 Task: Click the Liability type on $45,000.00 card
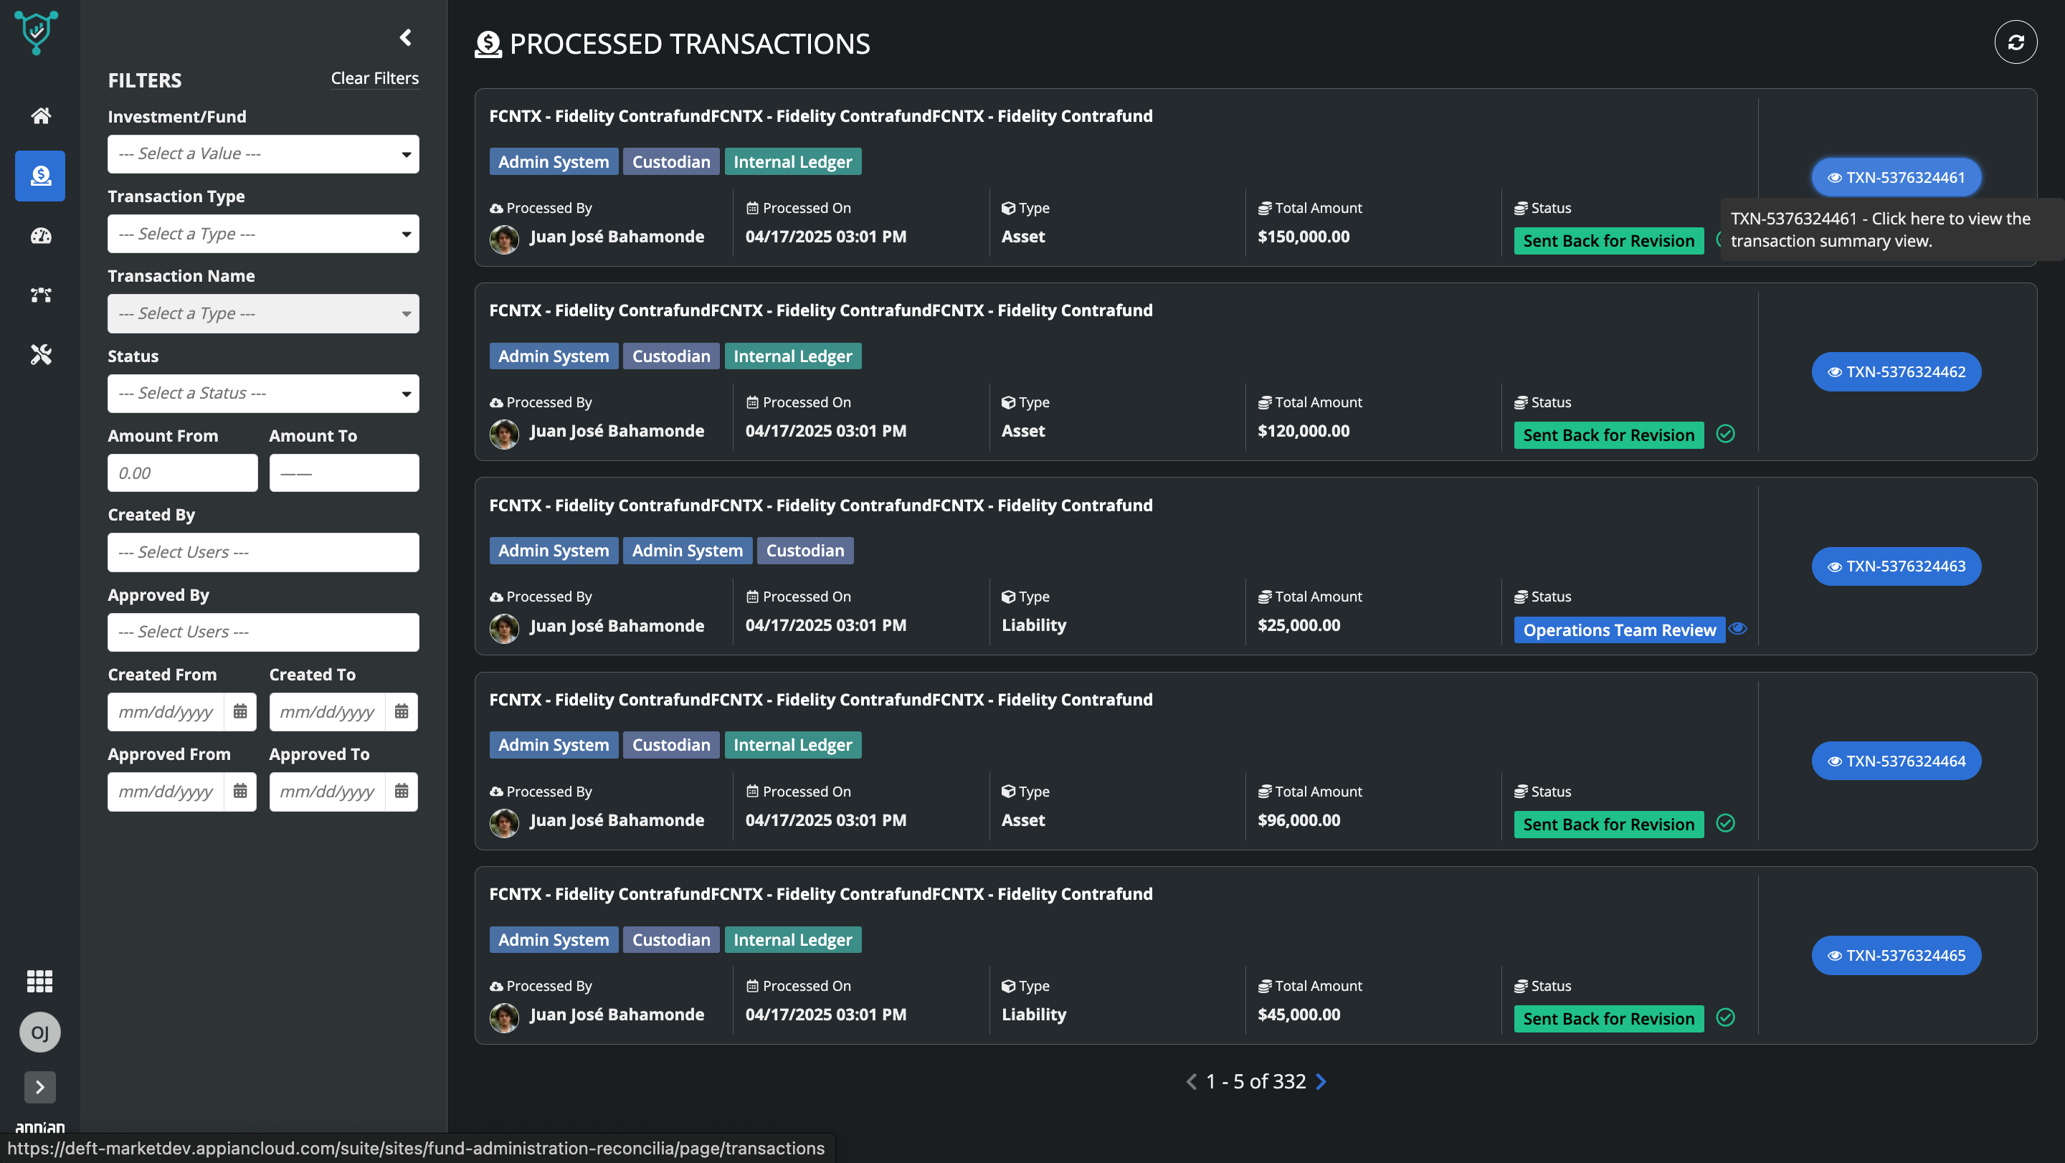(x=1033, y=1015)
